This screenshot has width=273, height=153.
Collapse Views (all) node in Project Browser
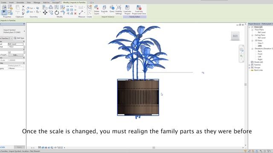click(x=249, y=27)
